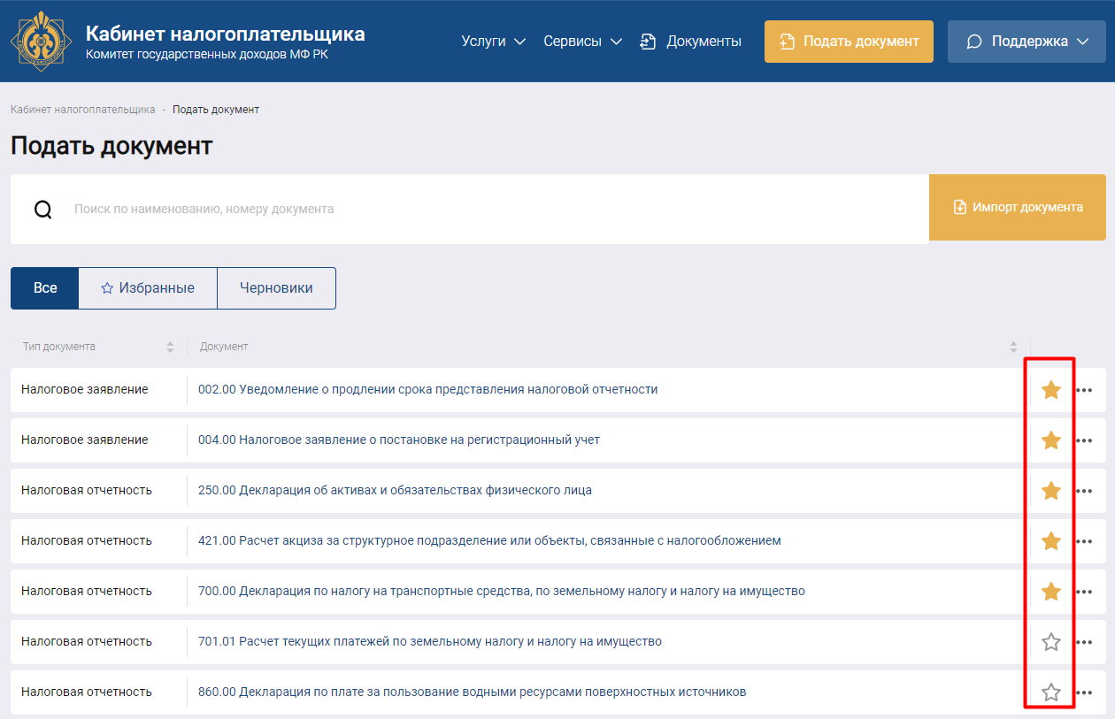Switch to the Избранные tab

point(148,288)
